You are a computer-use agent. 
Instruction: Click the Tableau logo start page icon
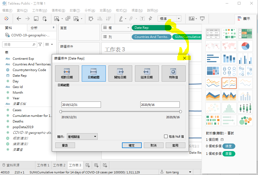pyautogui.click(x=6, y=19)
